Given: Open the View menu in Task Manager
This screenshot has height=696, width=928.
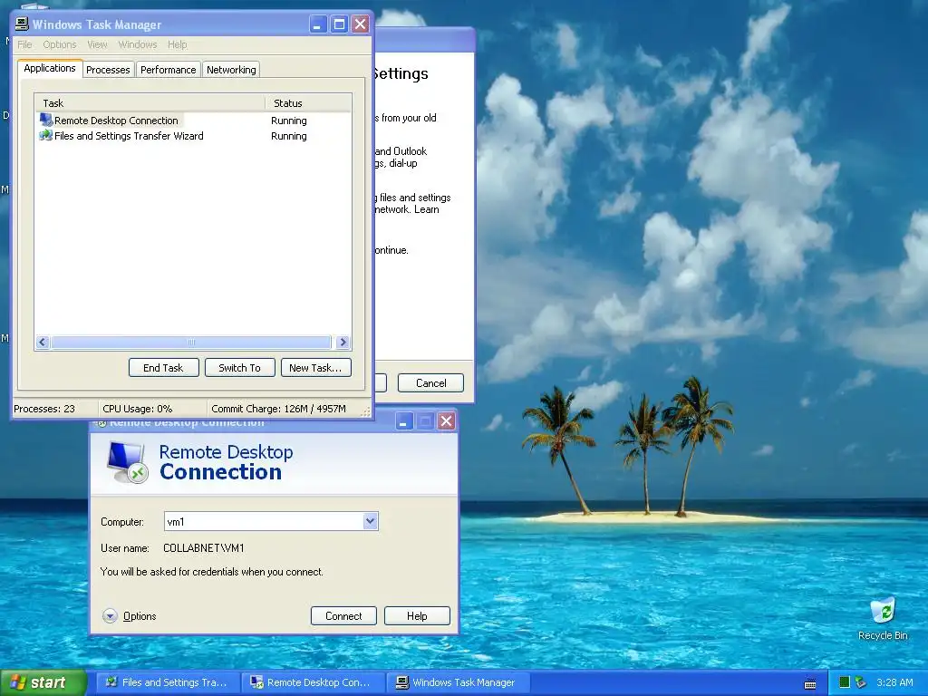Looking at the screenshot, I should (x=97, y=44).
